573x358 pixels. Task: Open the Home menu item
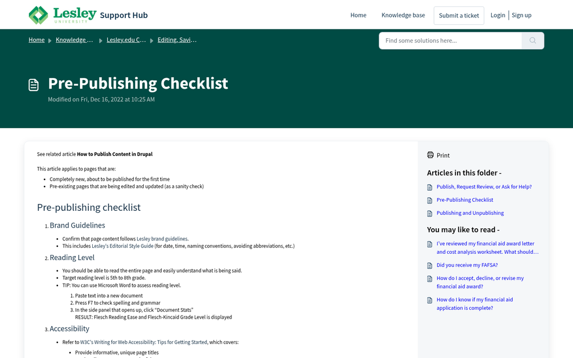(x=358, y=15)
